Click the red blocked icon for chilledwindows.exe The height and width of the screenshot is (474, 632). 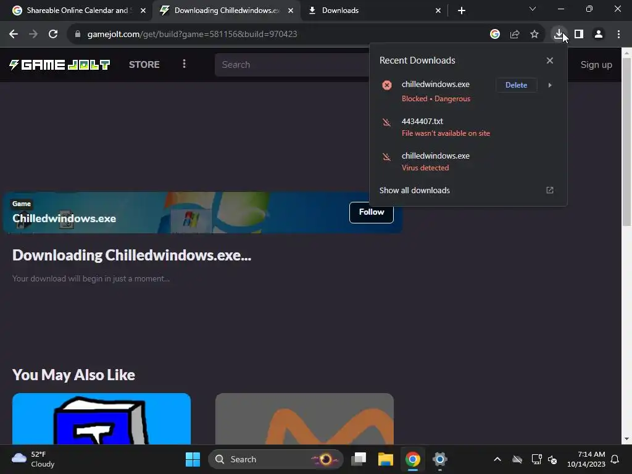(x=387, y=85)
